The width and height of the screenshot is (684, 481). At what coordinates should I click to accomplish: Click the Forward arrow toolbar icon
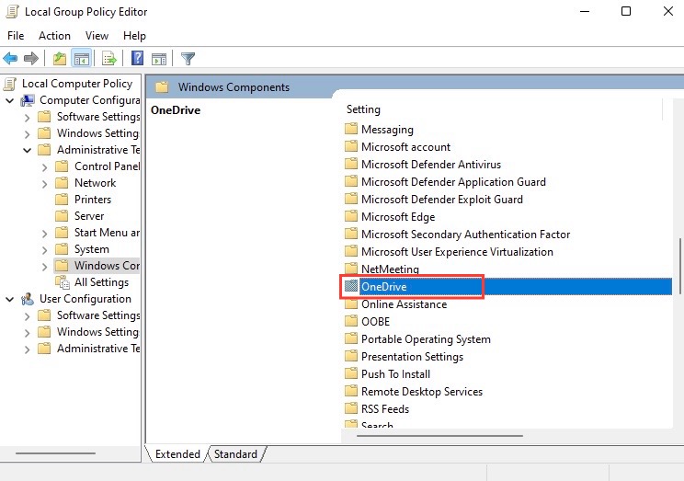(30, 58)
